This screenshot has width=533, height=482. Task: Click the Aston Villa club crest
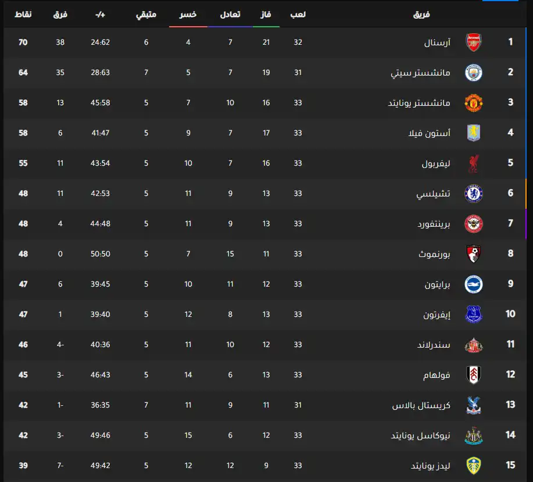click(473, 133)
